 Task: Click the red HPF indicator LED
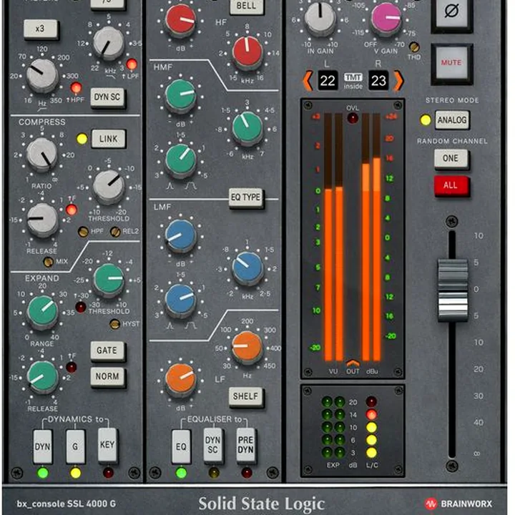click(76, 88)
